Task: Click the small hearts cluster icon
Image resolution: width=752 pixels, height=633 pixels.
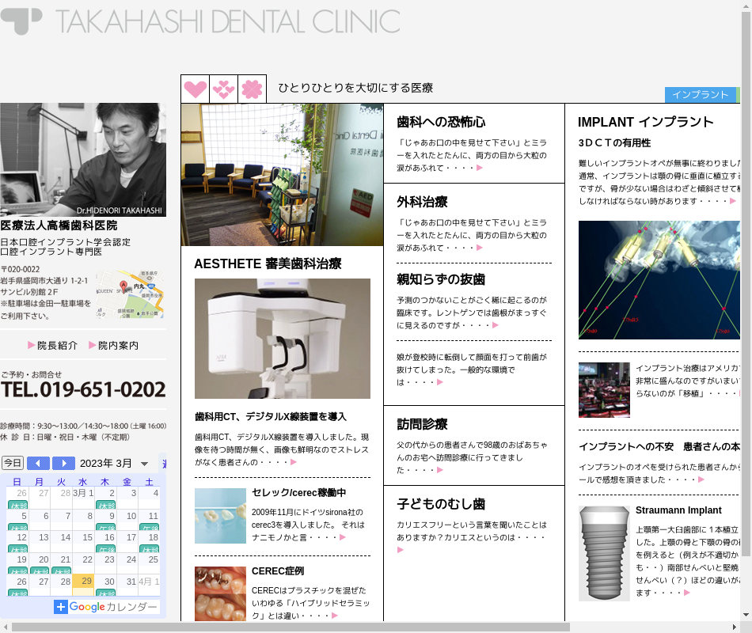Action: pos(223,89)
